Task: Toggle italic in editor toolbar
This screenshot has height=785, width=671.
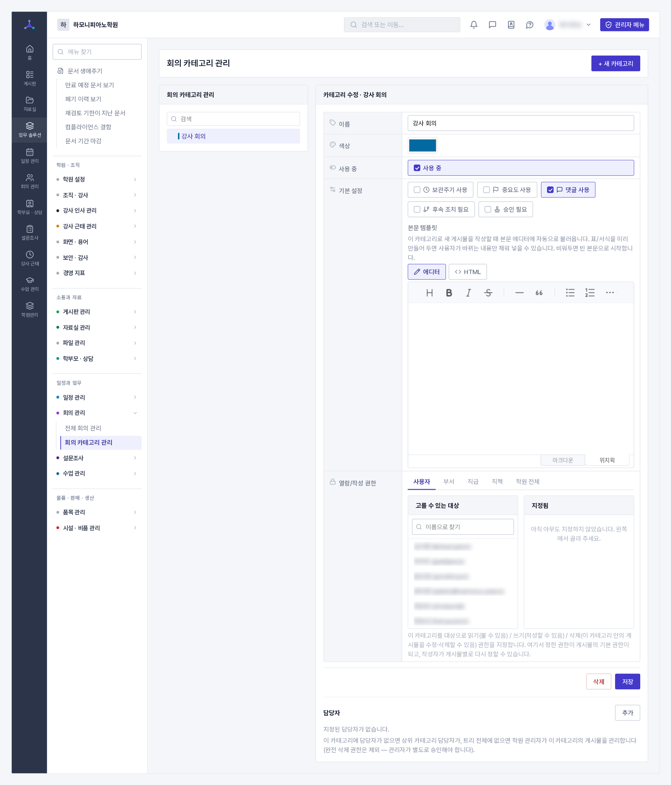Action: click(468, 293)
